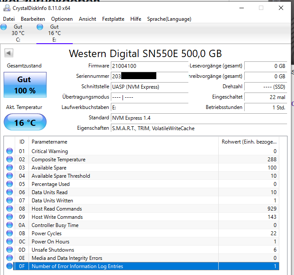
Task: Select the Data Units Written row text
Action: [52, 201]
